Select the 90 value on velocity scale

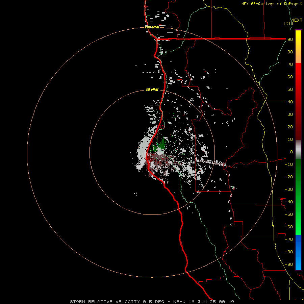(290, 40)
